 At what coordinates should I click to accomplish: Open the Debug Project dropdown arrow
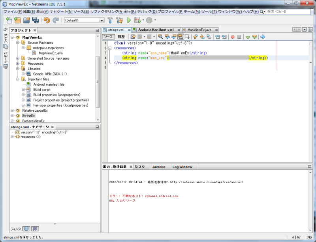pyautogui.click(x=143, y=20)
